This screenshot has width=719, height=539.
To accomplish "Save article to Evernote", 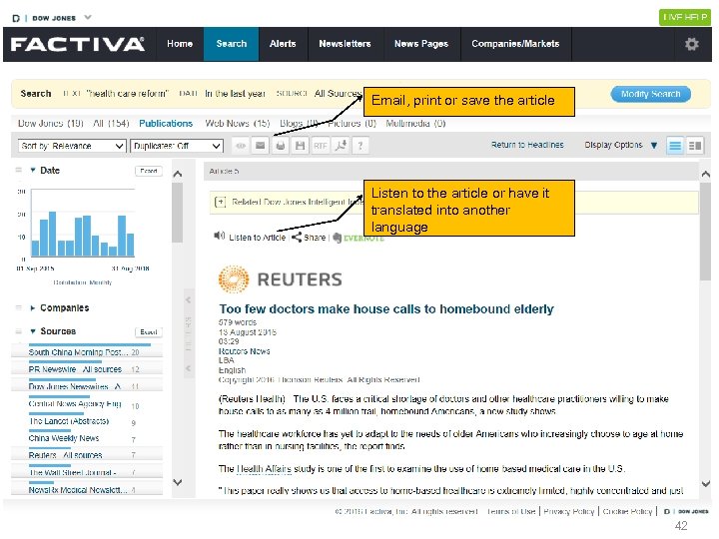I will point(359,238).
